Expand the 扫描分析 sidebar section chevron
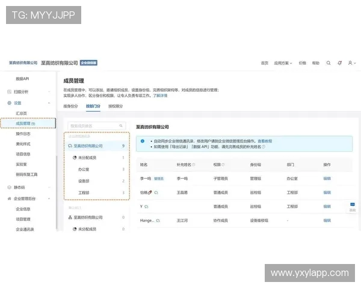This screenshot has width=361, height=288. [x=49, y=92]
